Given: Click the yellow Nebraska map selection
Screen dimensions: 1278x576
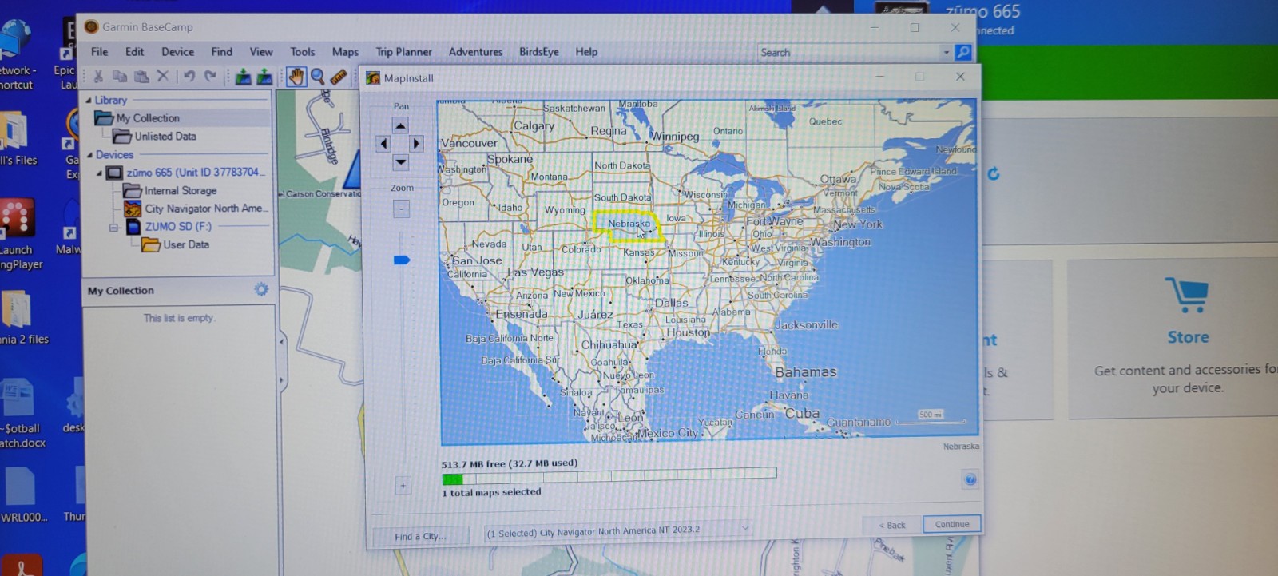Looking at the screenshot, I should coord(628,227).
